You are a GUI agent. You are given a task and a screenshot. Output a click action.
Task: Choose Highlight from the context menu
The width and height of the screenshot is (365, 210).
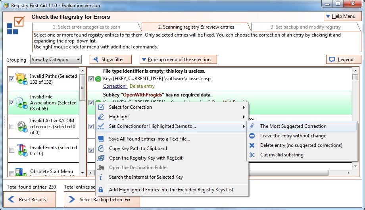pyautogui.click(x=172, y=117)
